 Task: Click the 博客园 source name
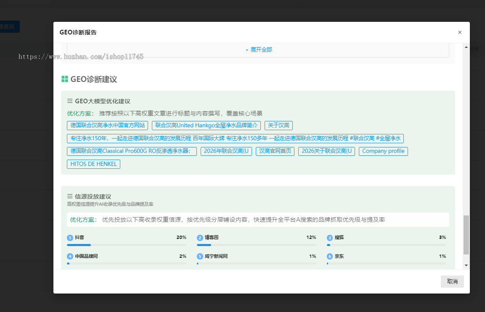click(x=212, y=237)
